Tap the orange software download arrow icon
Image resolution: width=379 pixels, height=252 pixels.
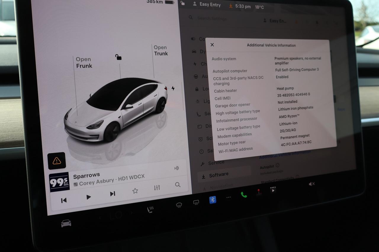click(x=231, y=6)
